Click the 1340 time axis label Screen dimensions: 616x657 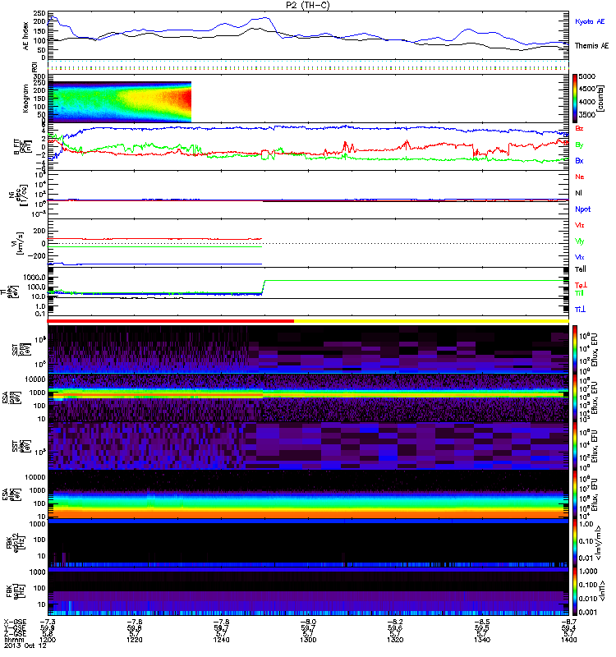coord(482,640)
